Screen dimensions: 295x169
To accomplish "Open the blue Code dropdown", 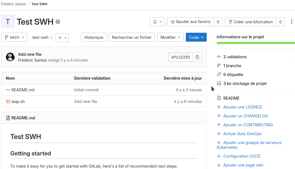I will tap(196, 37).
